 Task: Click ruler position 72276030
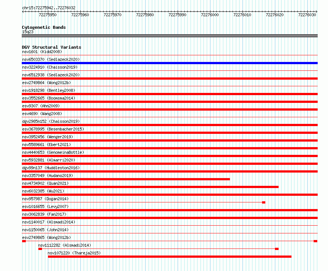[x=307, y=15]
